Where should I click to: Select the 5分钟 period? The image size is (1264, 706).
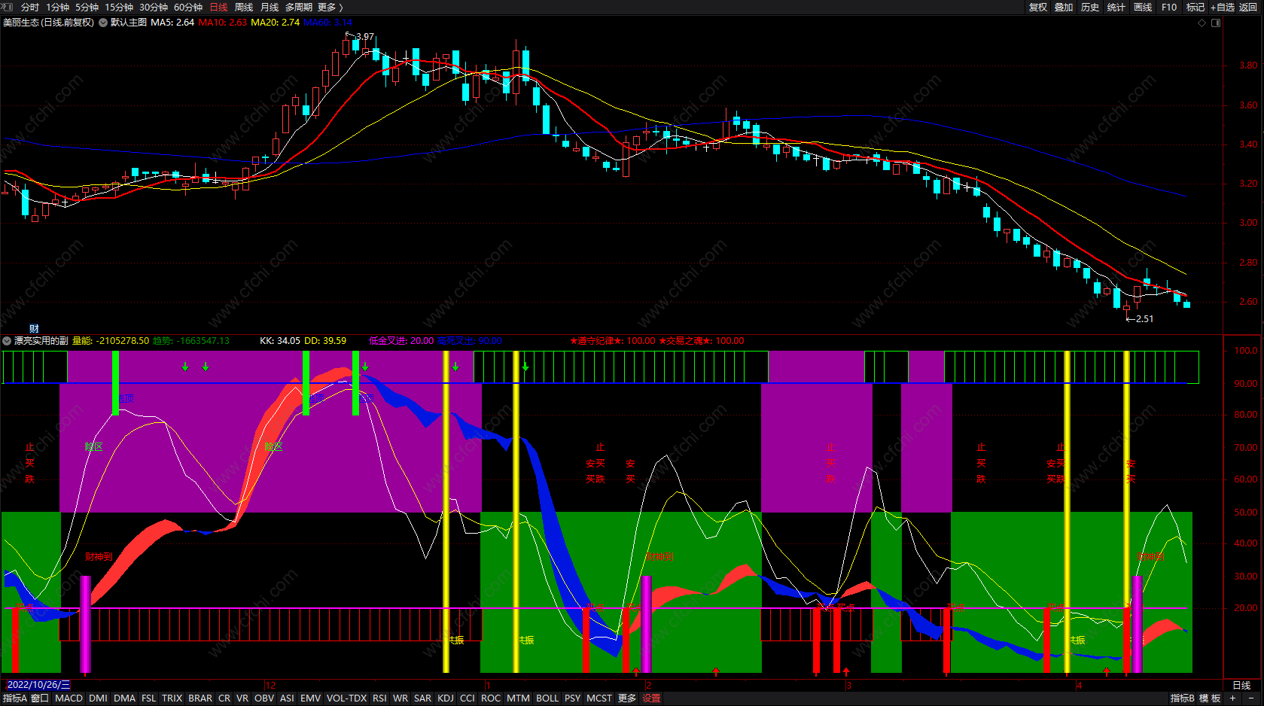click(87, 7)
